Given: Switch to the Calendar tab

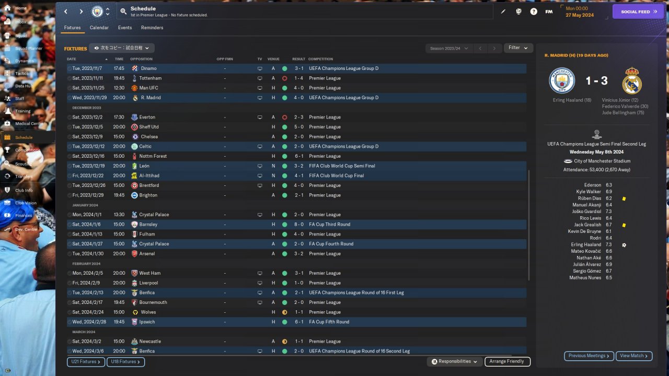Looking at the screenshot, I should [x=99, y=28].
